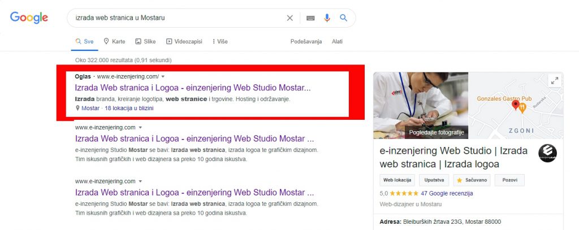This screenshot has height=230, width=579.
Task: Open the Alati tools menu
Action: 337,42
